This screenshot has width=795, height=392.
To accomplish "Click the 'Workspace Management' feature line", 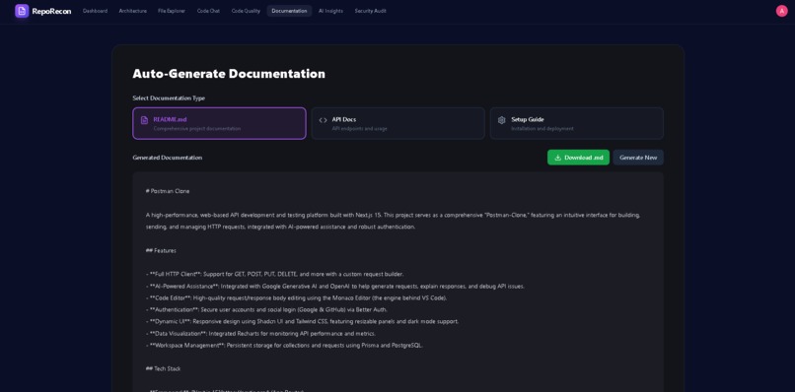I will [x=284, y=346].
